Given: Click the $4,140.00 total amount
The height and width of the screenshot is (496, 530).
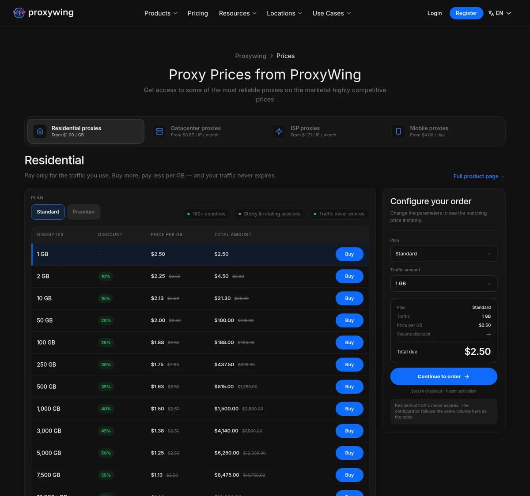Looking at the screenshot, I should (226, 431).
